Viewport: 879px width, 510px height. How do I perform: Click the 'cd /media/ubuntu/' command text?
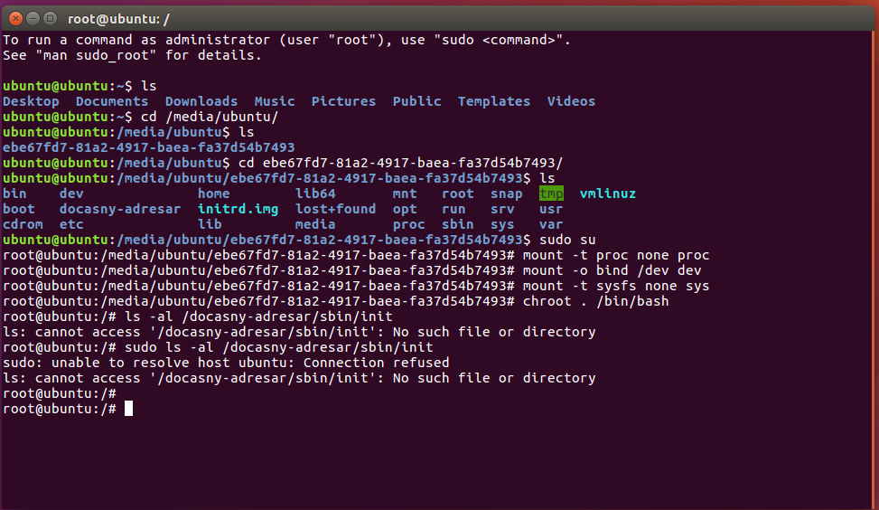pos(210,117)
